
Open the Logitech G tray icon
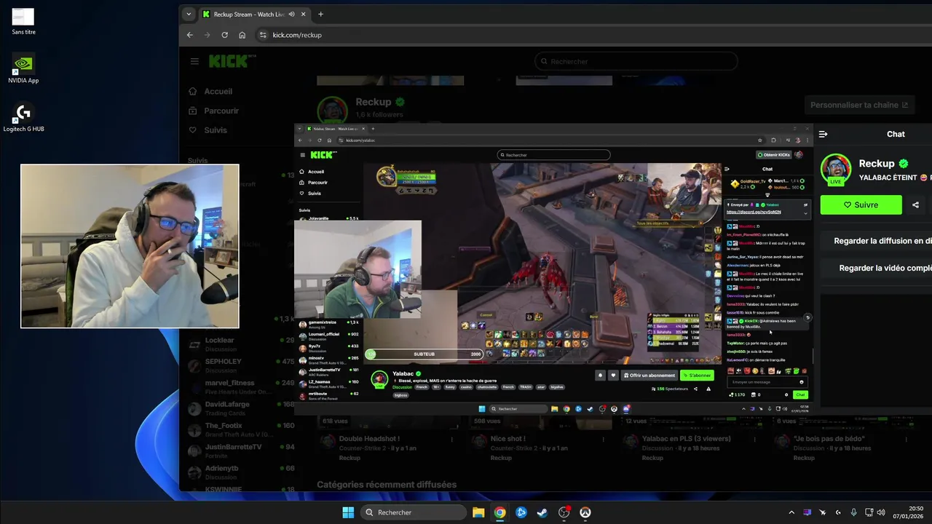pyautogui.click(x=838, y=512)
